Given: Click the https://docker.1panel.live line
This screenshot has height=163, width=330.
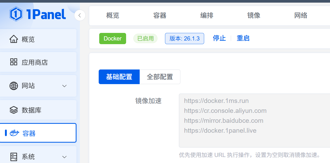Looking at the screenshot, I should [220, 130].
